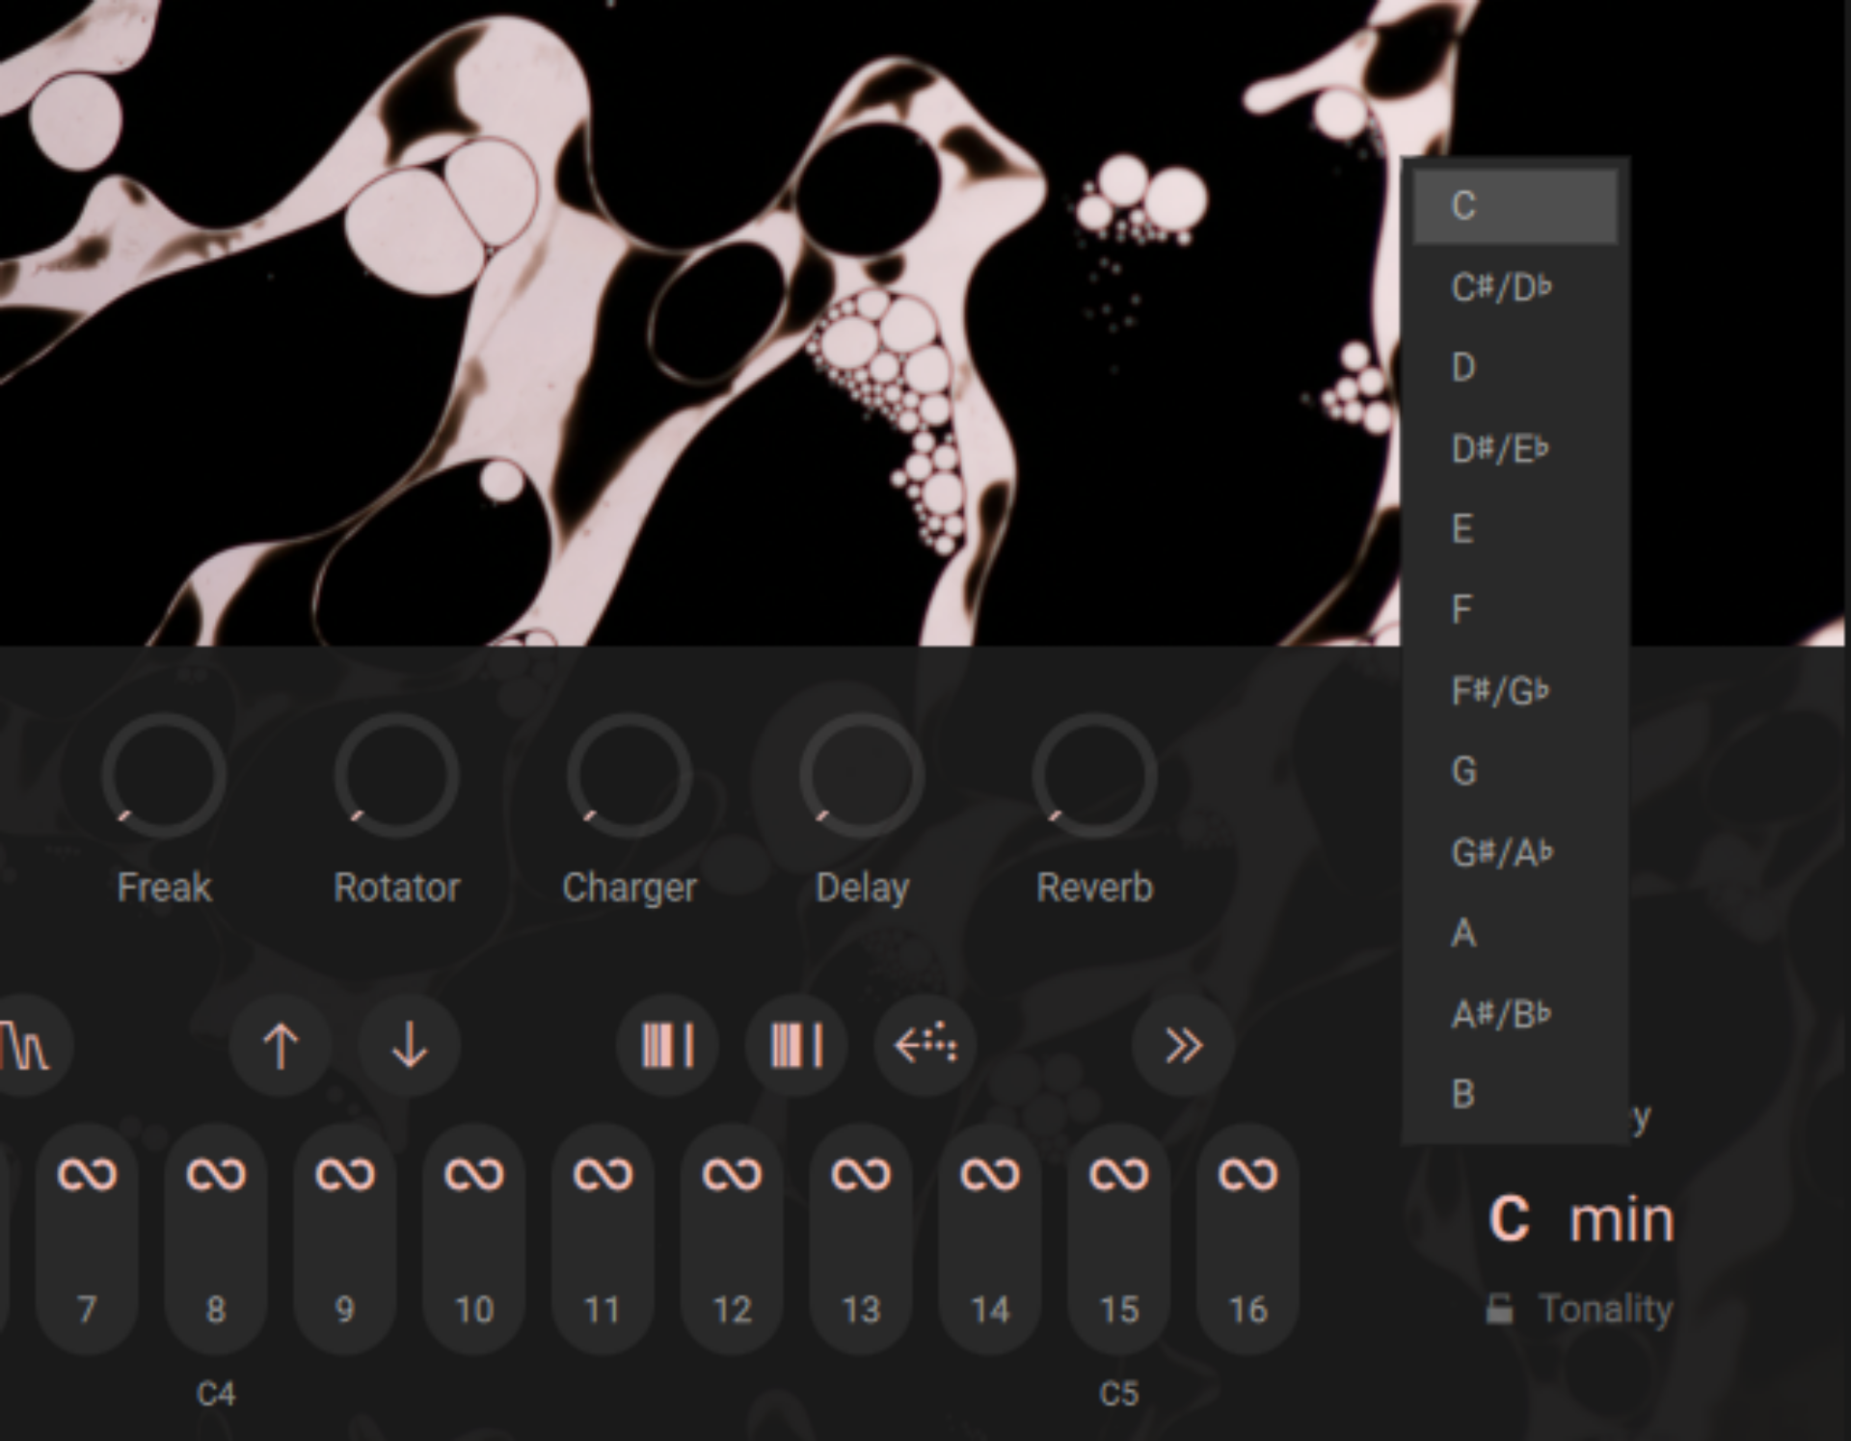Click the Charger knob
The height and width of the screenshot is (1441, 1851).
[x=630, y=776]
